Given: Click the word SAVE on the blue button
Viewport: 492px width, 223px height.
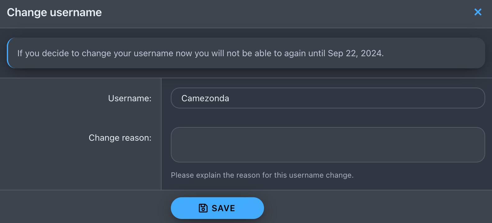Looking at the screenshot, I should click(223, 208).
